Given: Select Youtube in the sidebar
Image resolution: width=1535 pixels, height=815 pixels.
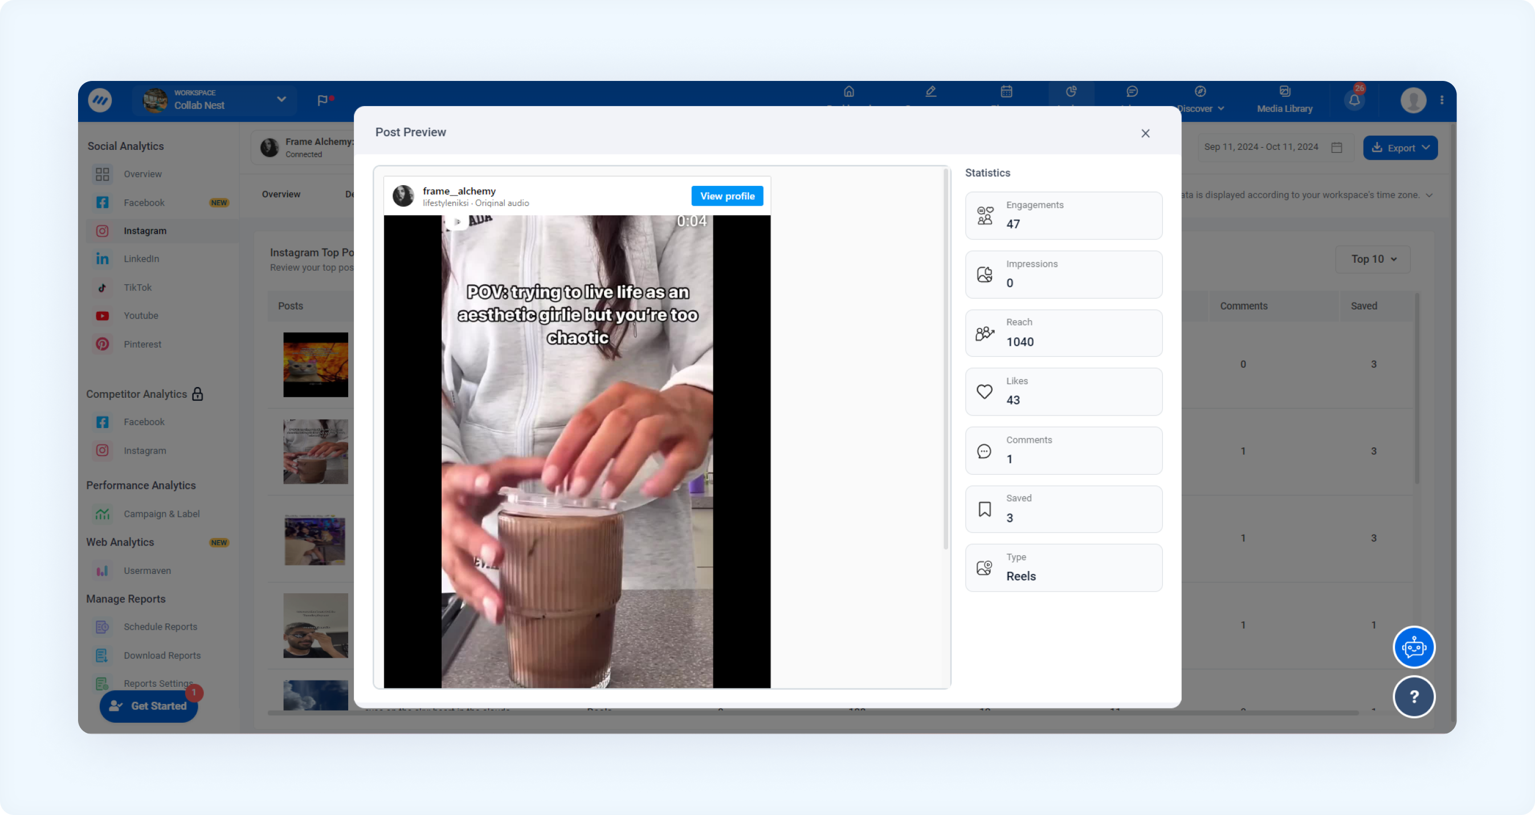Looking at the screenshot, I should coord(141,316).
